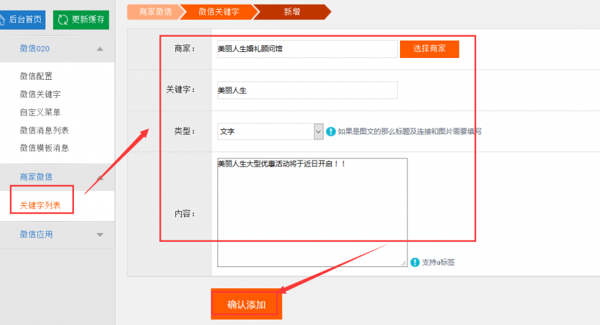Click the info icon beside 类型 hint

[331, 131]
